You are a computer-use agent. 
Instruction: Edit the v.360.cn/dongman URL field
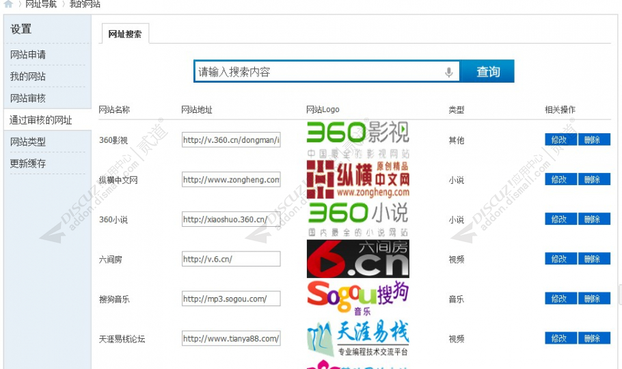231,139
